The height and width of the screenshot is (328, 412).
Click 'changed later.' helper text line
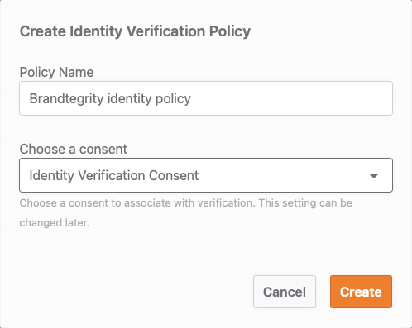pos(55,222)
